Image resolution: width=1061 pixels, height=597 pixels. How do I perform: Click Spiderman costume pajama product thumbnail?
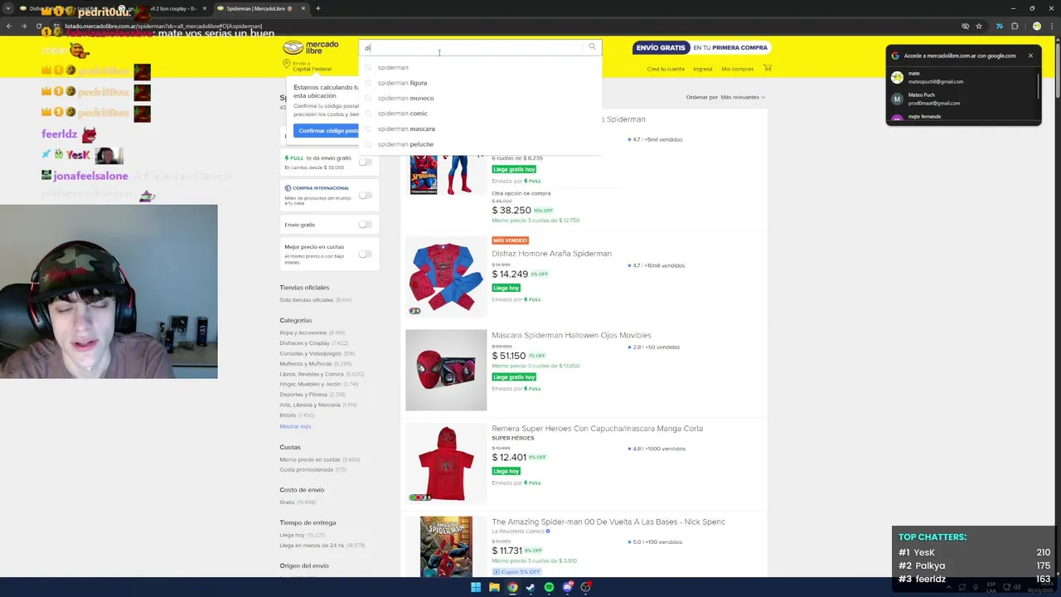(446, 277)
